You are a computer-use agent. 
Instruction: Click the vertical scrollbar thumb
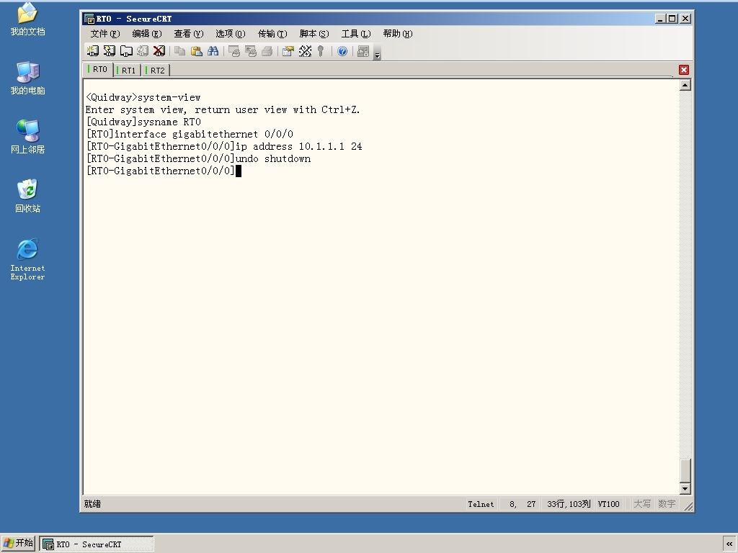point(685,469)
